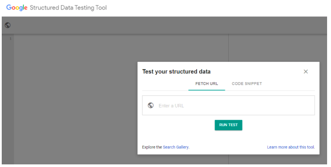Click the empty editor gutter below line 1
This screenshot has width=331, height=167.
click(x=8, y=101)
